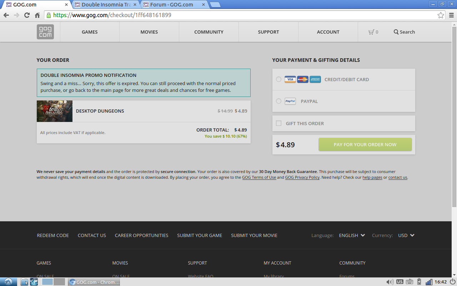This screenshot has height=286, width=457.
Task: Click the PayPal logo icon
Action: pos(290,101)
